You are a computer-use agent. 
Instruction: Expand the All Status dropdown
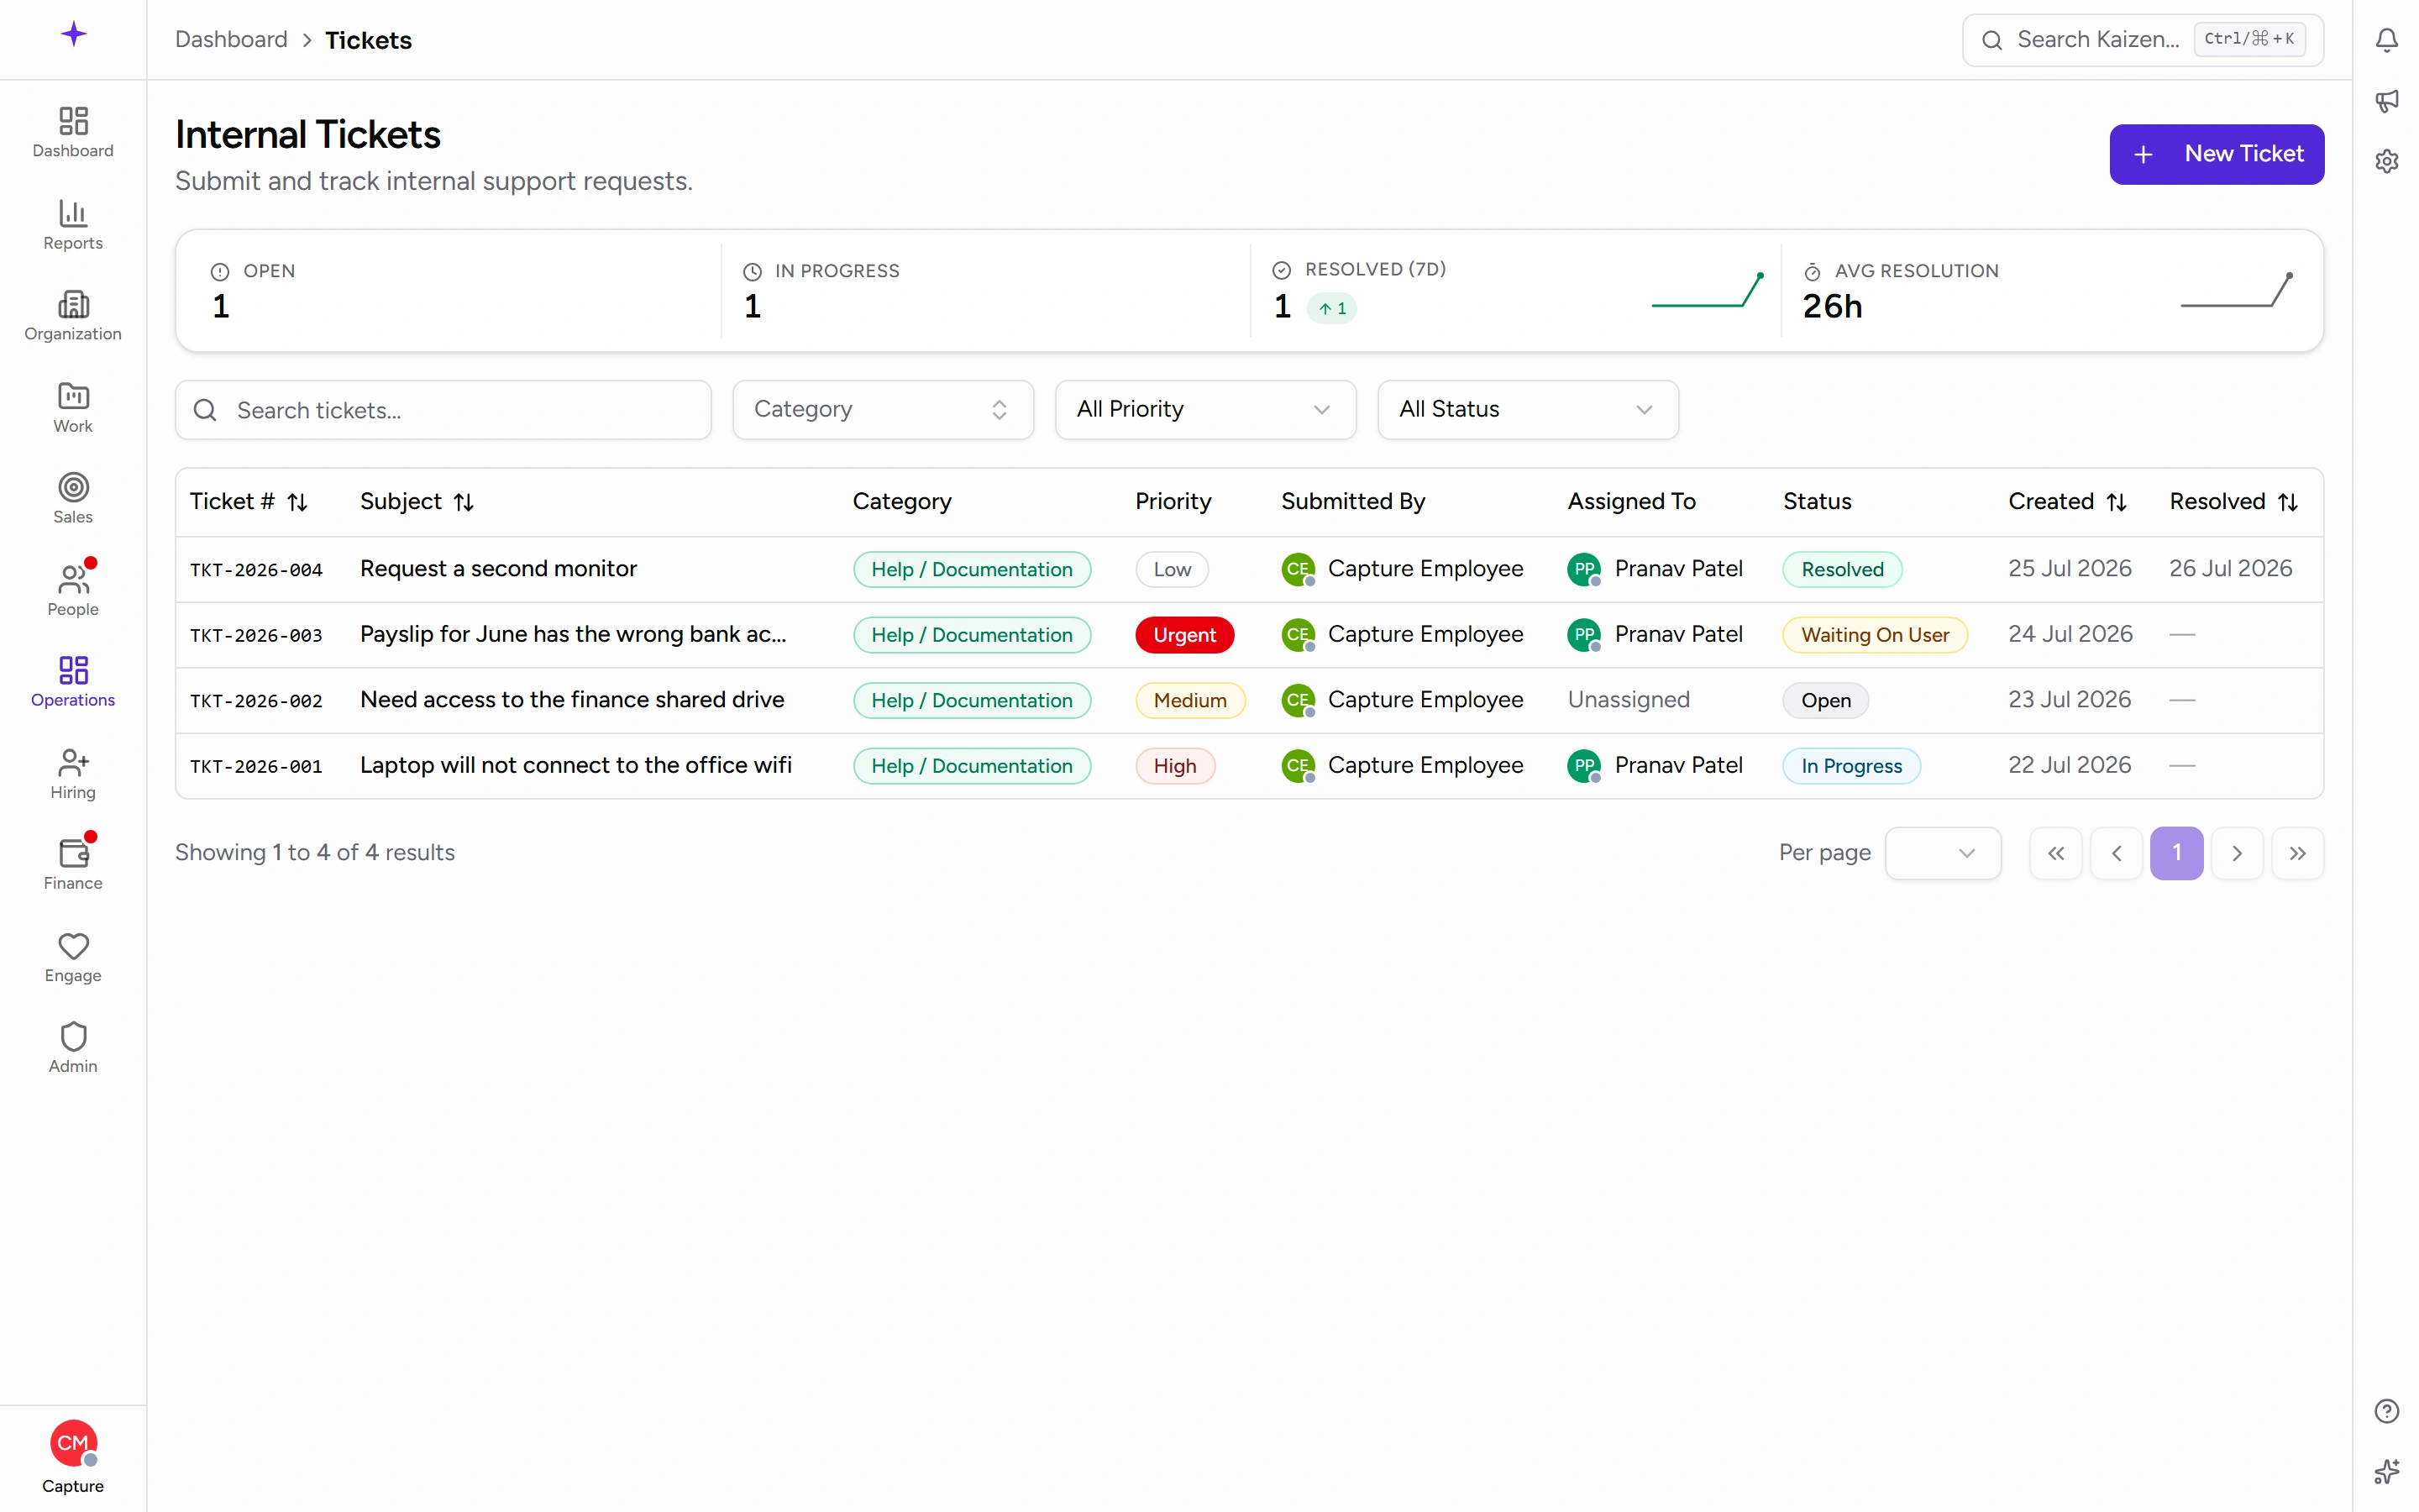click(x=1527, y=410)
